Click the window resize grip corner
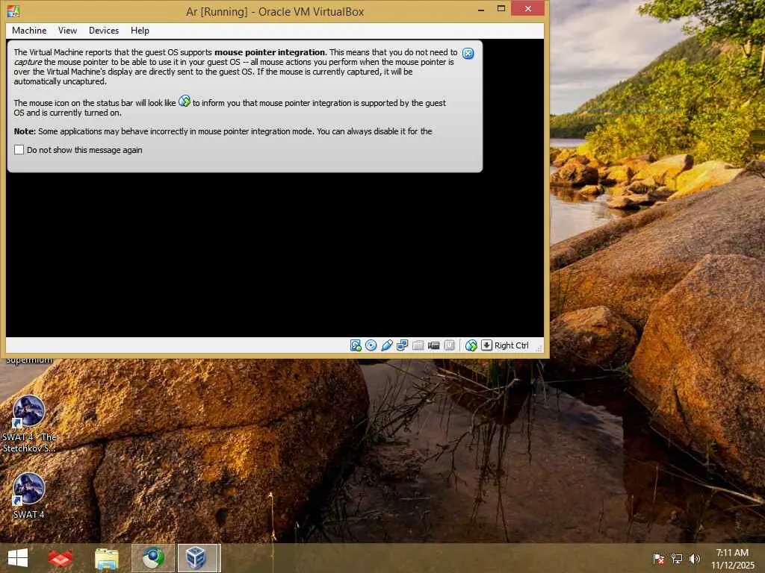This screenshot has height=573, width=765. click(x=539, y=348)
